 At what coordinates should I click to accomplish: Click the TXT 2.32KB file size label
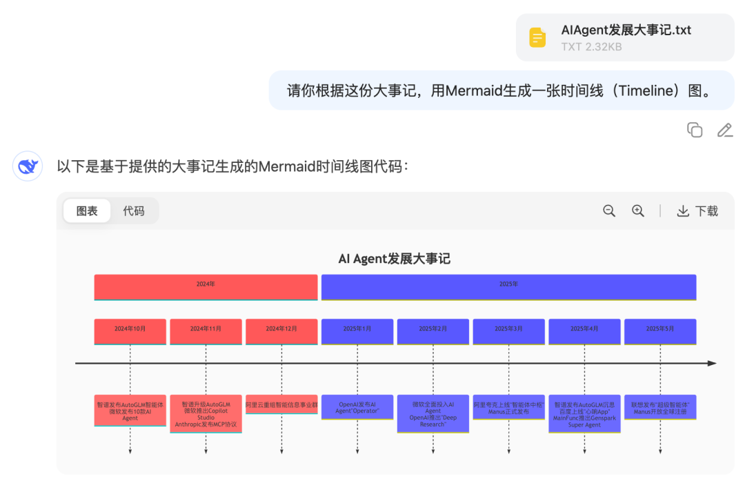pyautogui.click(x=591, y=46)
